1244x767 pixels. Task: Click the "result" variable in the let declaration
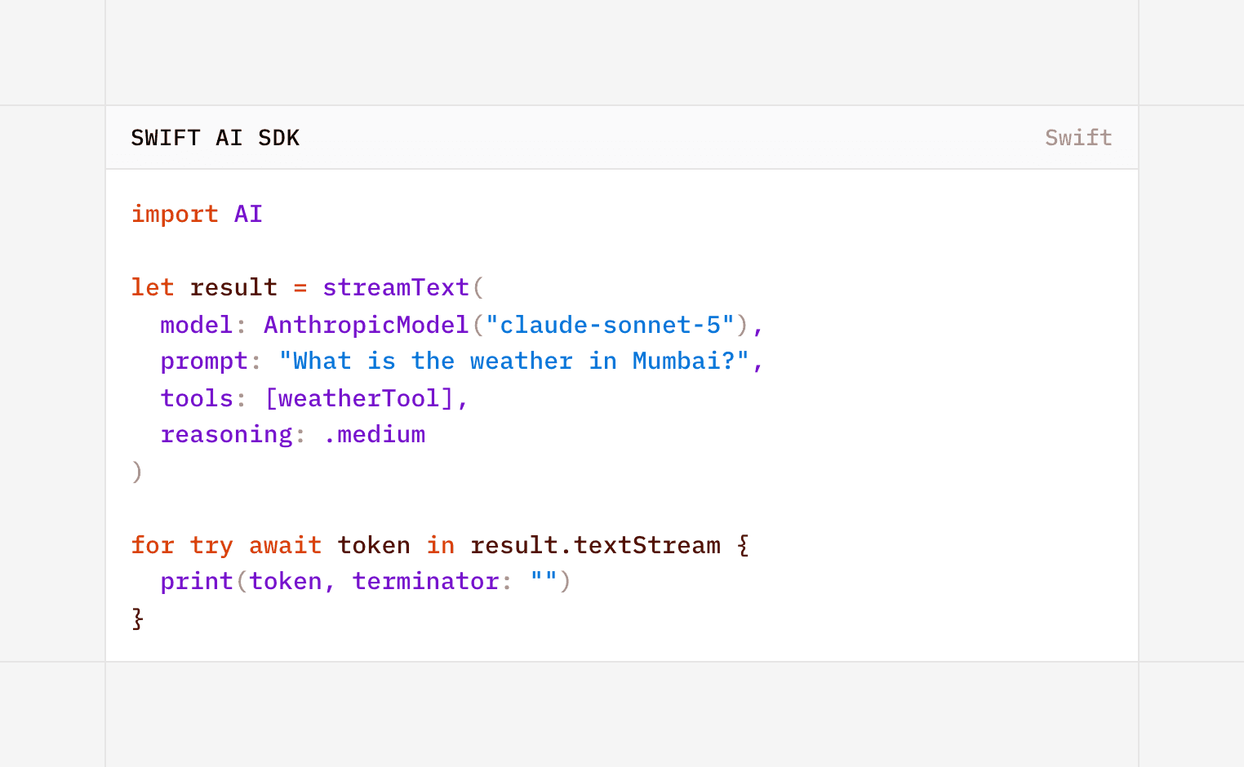pyautogui.click(x=233, y=287)
